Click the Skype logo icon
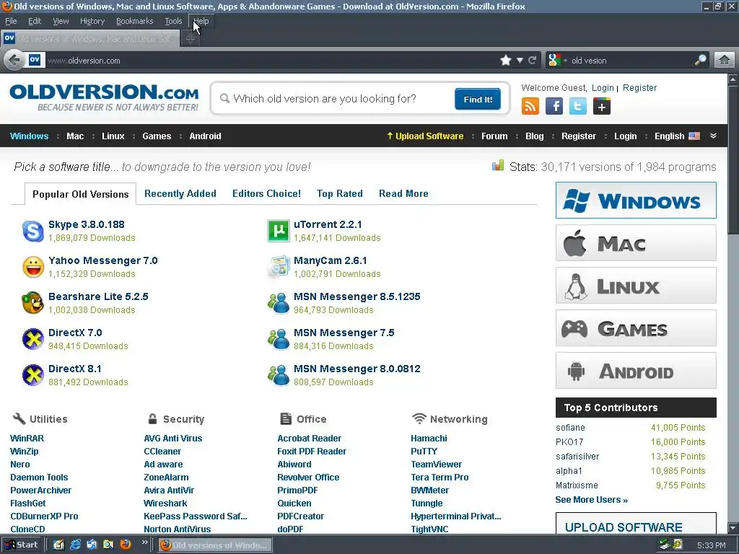Image resolution: width=739 pixels, height=554 pixels. 33,231
